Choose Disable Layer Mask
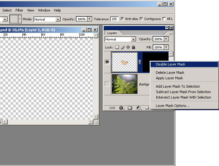This screenshot has height=166, width=219. [x=184, y=64]
